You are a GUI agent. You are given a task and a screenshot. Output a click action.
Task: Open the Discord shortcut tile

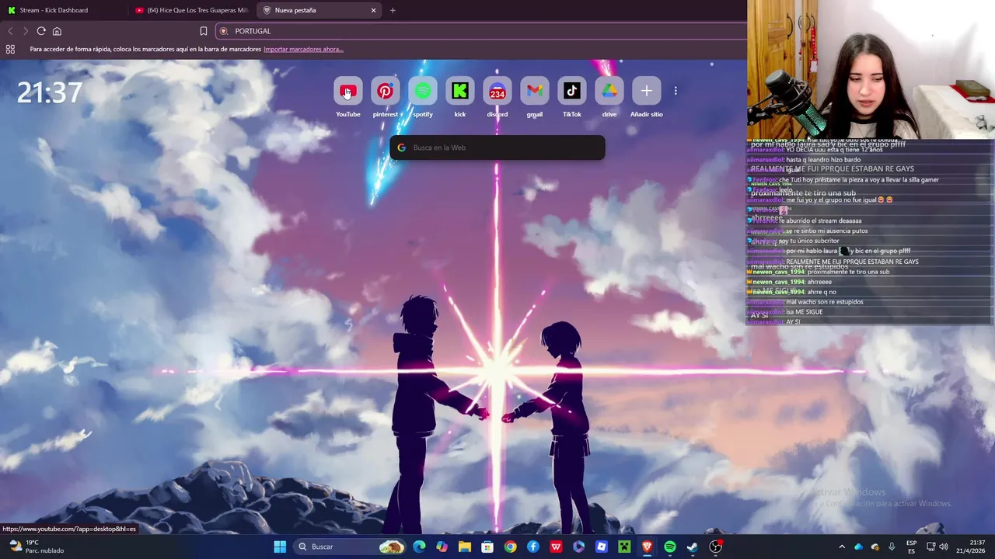click(497, 92)
